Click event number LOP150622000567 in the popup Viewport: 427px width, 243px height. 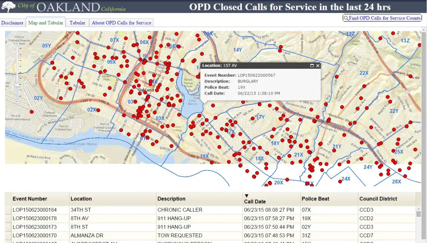point(256,75)
